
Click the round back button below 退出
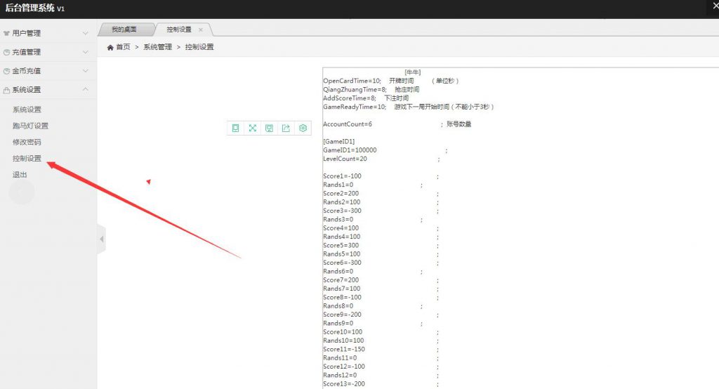point(21,192)
